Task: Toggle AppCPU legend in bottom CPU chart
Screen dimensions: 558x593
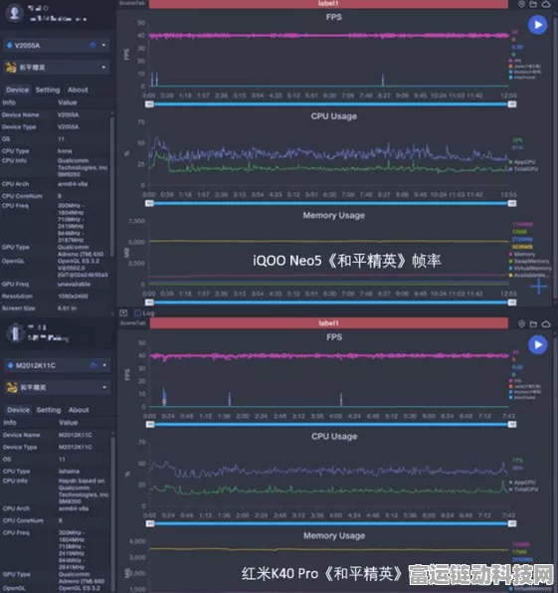Action: coord(522,483)
